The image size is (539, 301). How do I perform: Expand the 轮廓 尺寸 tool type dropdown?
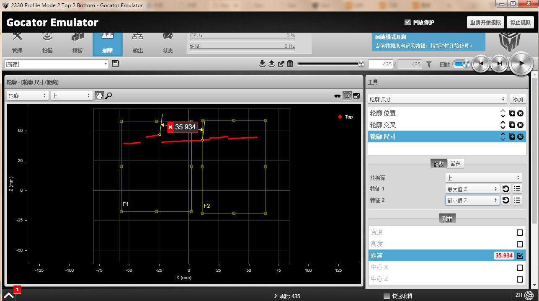point(437,99)
